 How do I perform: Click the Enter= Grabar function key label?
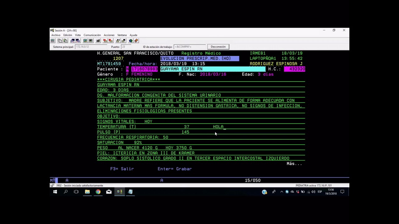pos(175,169)
